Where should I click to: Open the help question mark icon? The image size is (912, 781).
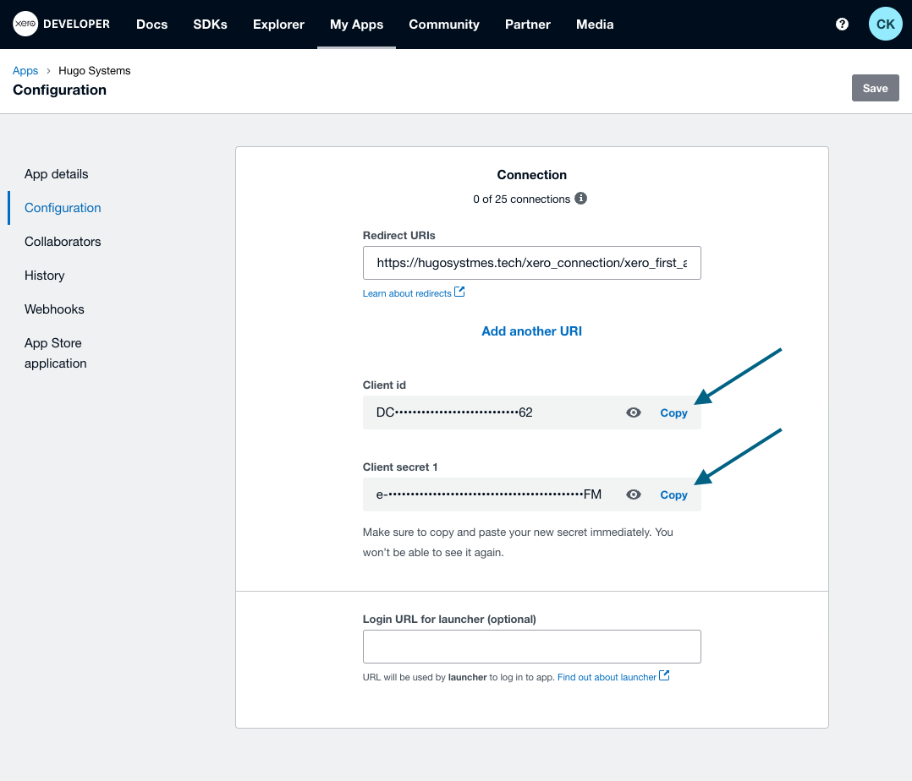[x=842, y=25]
